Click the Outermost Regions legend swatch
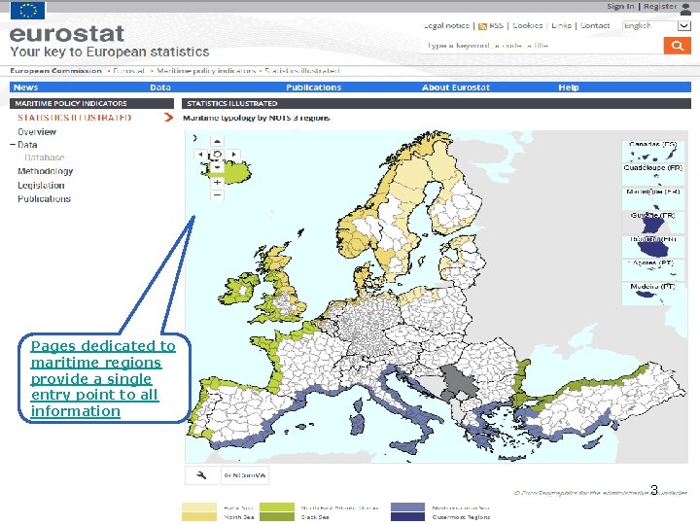700x525 pixels. (x=407, y=516)
